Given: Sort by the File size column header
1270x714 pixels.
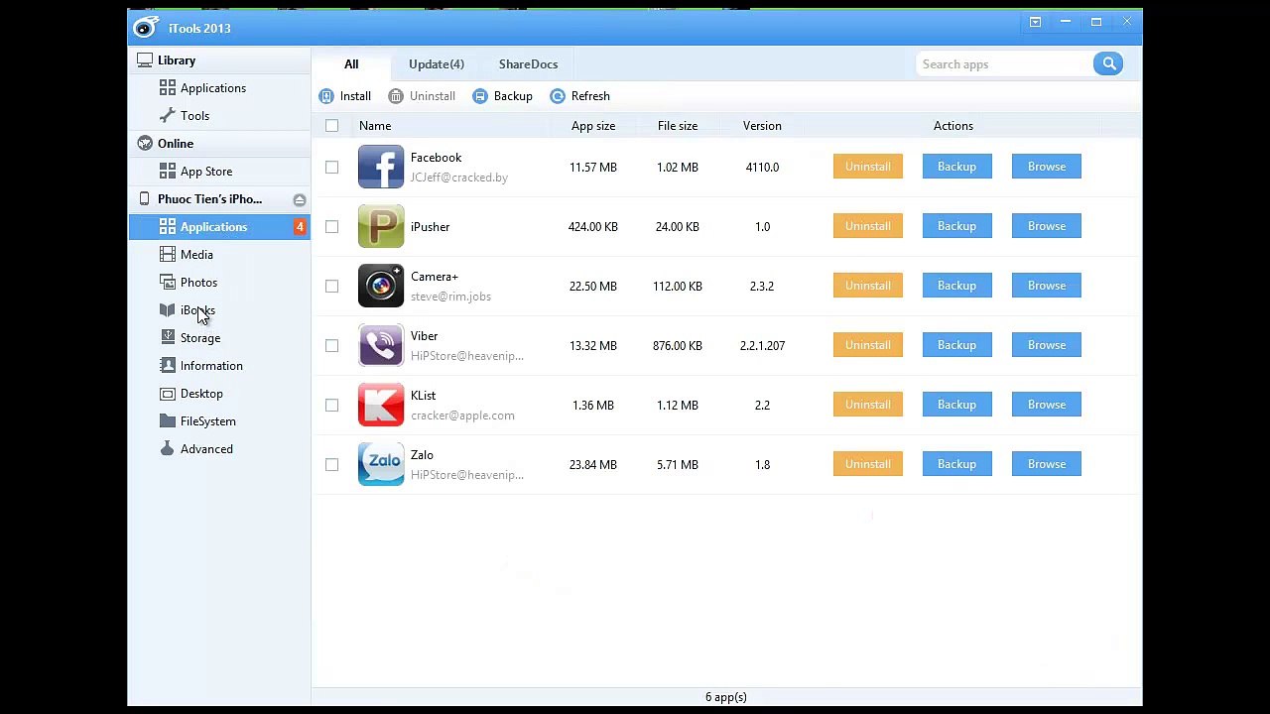Looking at the screenshot, I should pos(678,126).
